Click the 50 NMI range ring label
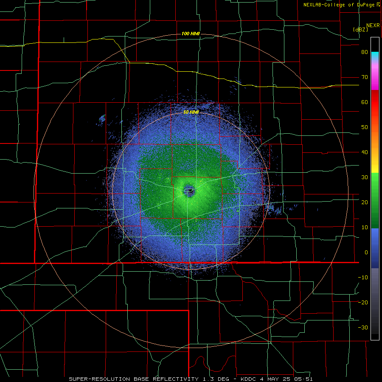 [x=191, y=112]
